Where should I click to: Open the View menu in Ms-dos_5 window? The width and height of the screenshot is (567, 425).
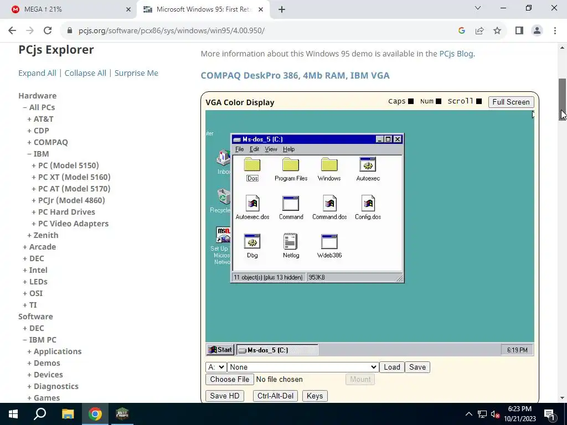coord(271,149)
